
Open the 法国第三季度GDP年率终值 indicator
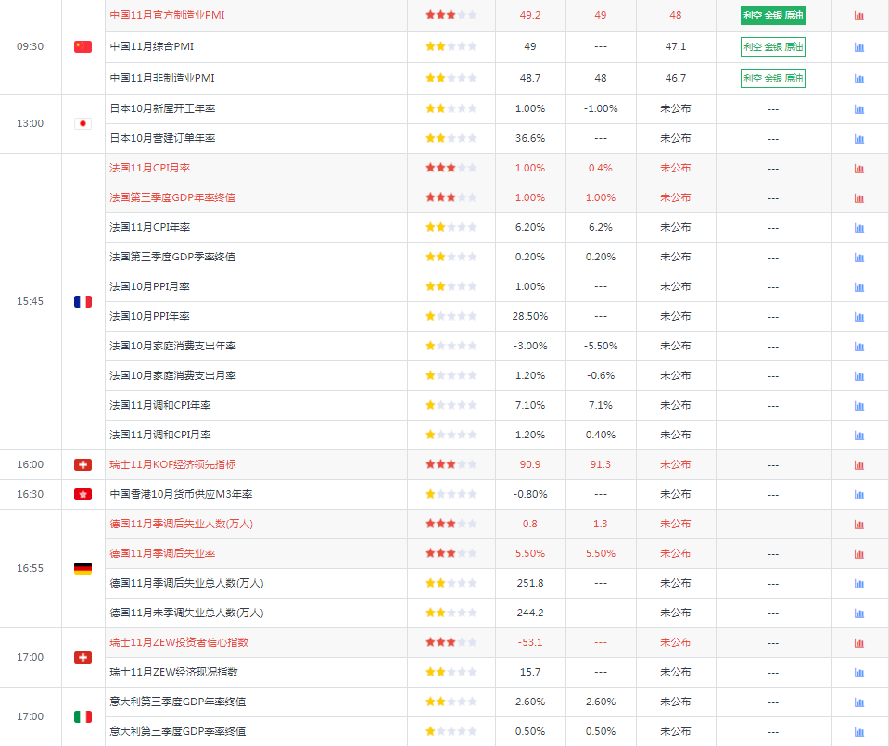pos(172,197)
